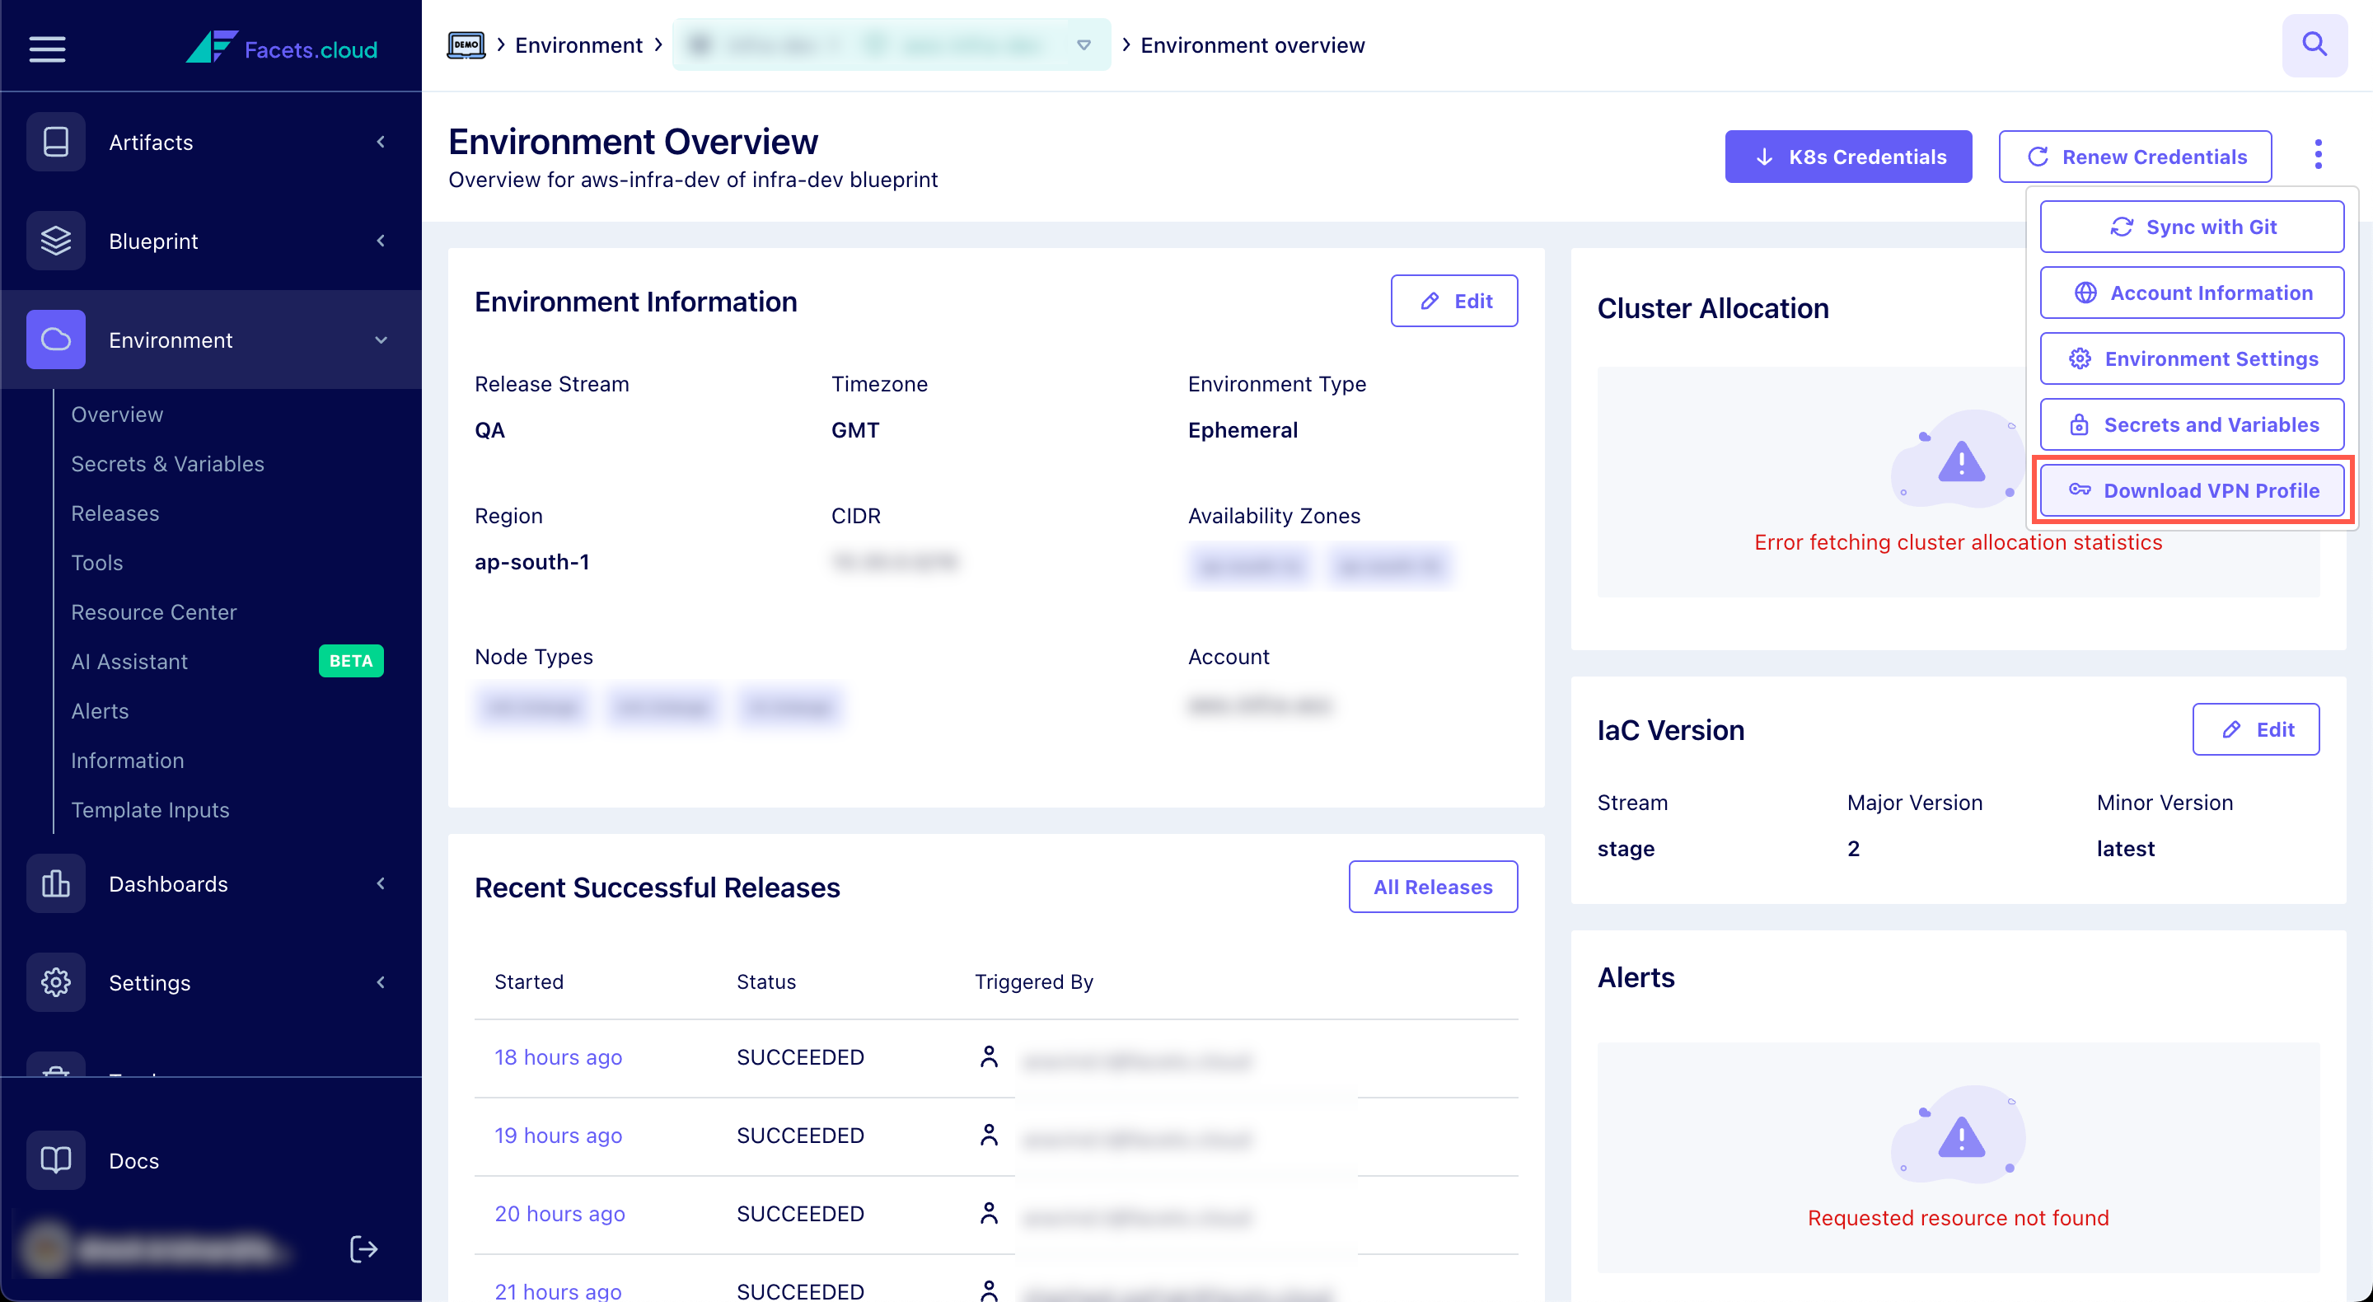Click the Blueprint layers icon
Screen dimensions: 2373x1302
(x=55, y=241)
